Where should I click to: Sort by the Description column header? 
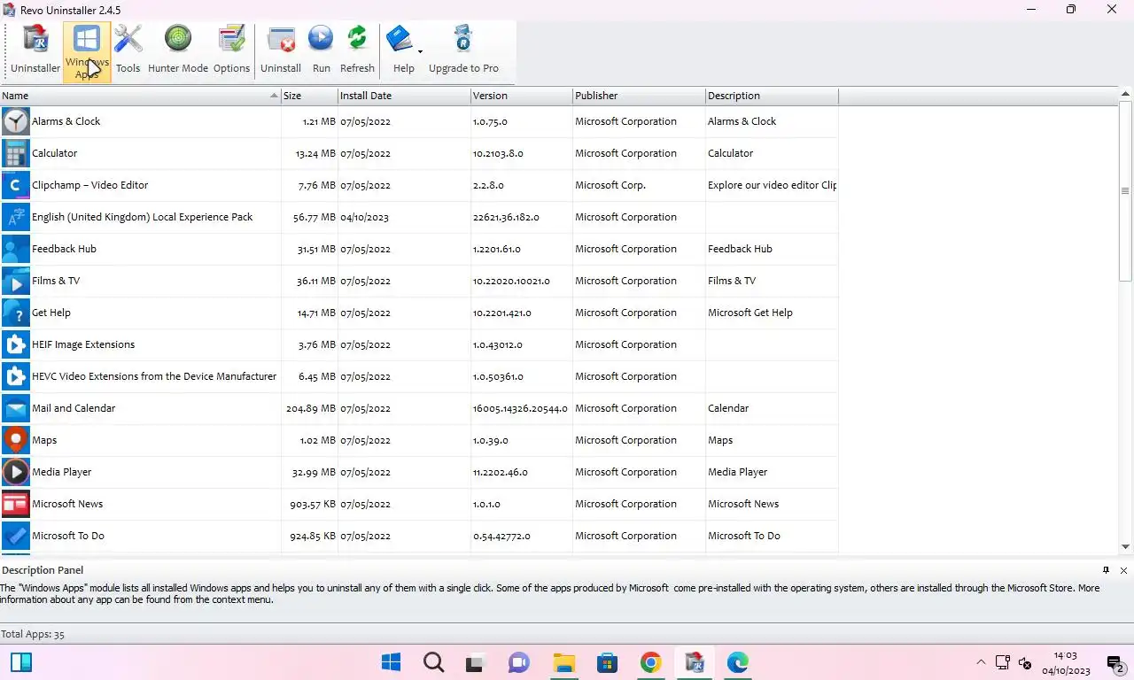point(772,96)
